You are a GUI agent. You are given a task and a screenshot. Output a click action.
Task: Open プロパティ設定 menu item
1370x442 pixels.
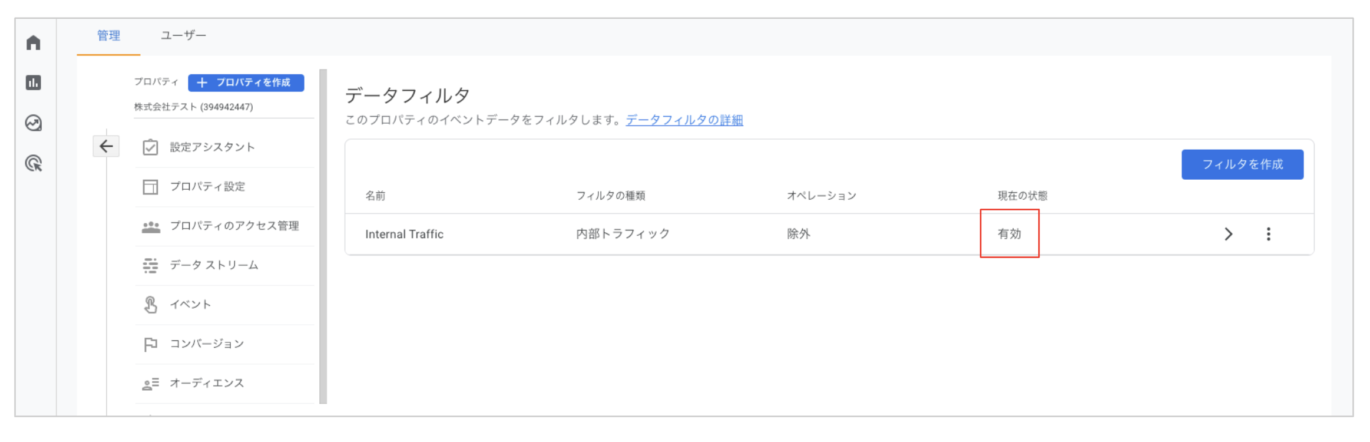224,187
